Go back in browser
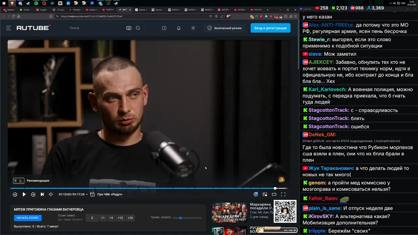This screenshot has width=418, height=235. (x=4, y=16)
